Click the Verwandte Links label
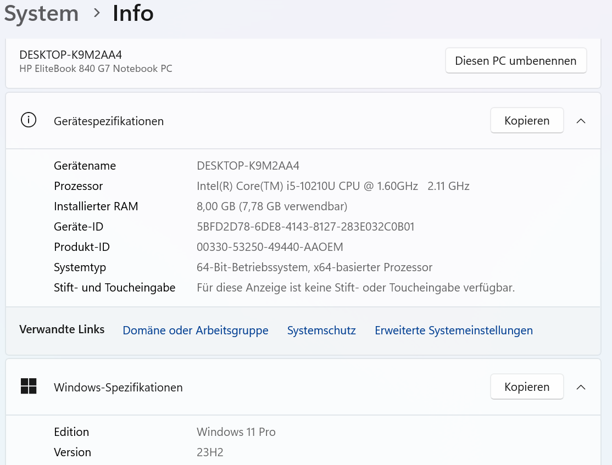The image size is (612, 465). pyautogui.click(x=62, y=329)
